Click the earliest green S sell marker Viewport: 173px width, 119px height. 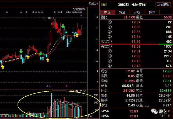[x=21, y=51]
